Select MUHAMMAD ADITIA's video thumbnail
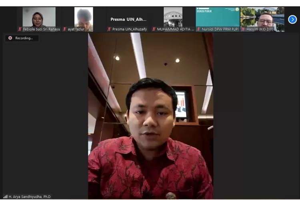The image size is (300, 200). pos(173,19)
